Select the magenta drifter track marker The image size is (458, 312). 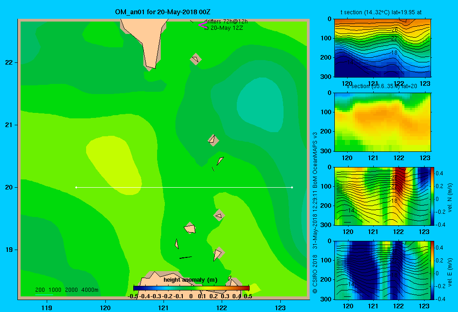[x=202, y=25]
